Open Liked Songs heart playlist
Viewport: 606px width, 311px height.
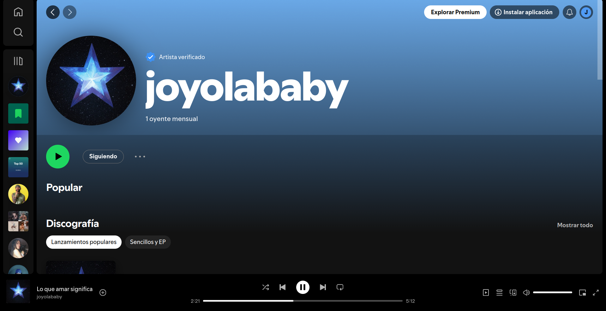click(18, 140)
